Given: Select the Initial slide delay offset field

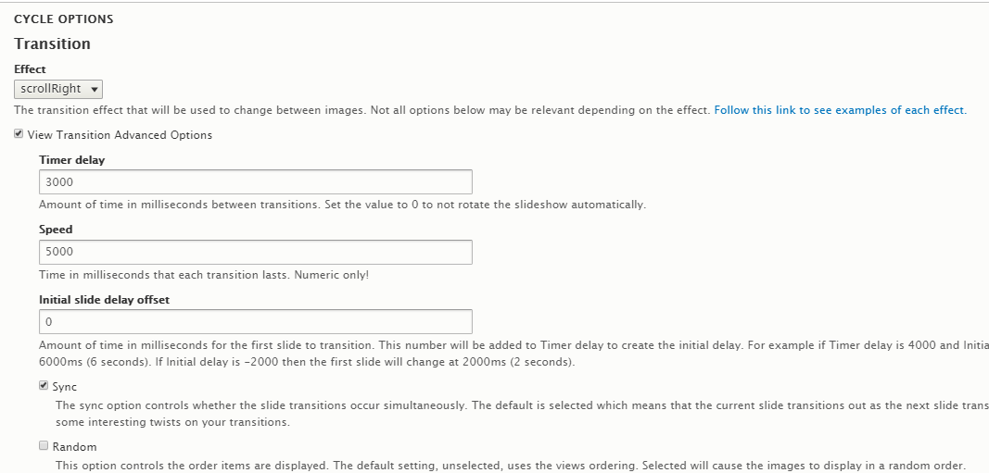Looking at the screenshot, I should [x=256, y=322].
